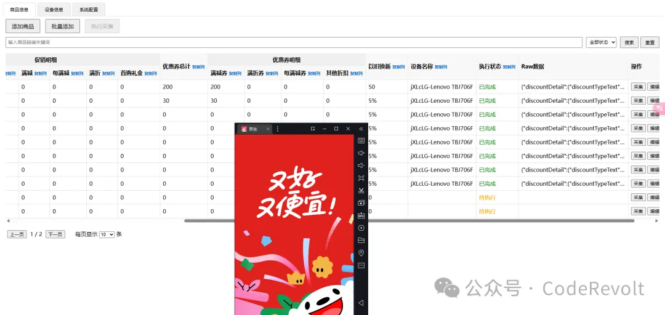
Task: Click the scissors screenshot icon in emulator
Action: 361,190
